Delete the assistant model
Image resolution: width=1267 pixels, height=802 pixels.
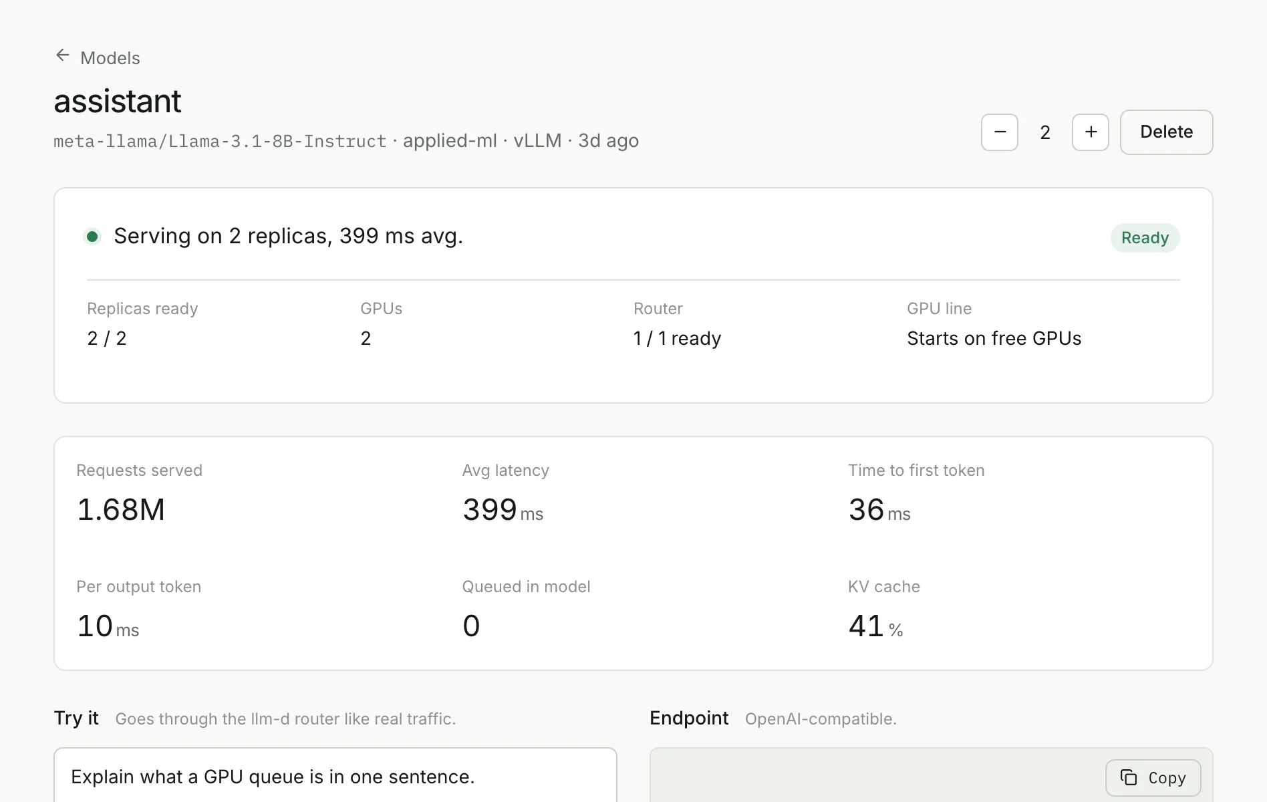[x=1167, y=132]
